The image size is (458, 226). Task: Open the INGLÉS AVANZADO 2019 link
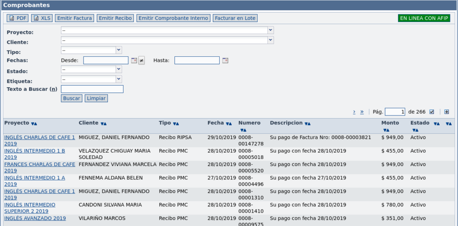pyautogui.click(x=35, y=218)
